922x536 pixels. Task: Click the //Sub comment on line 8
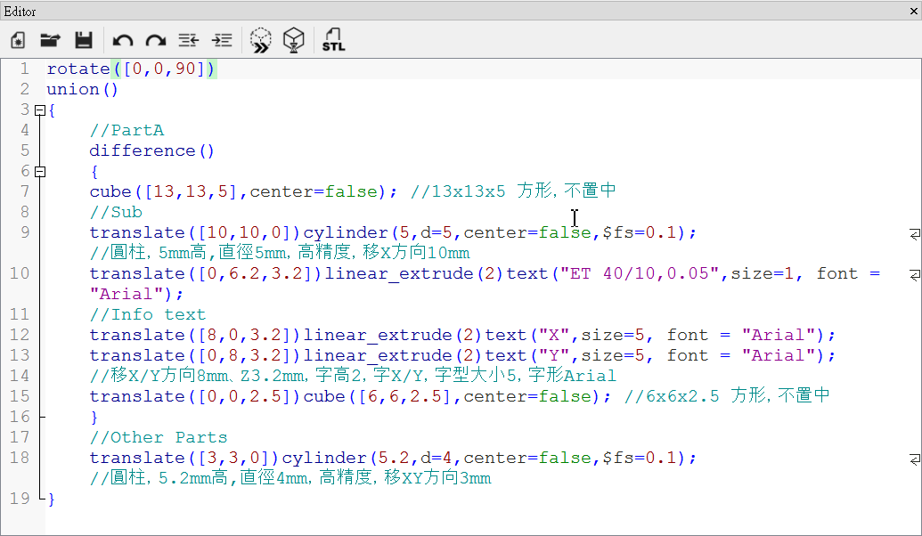[116, 212]
